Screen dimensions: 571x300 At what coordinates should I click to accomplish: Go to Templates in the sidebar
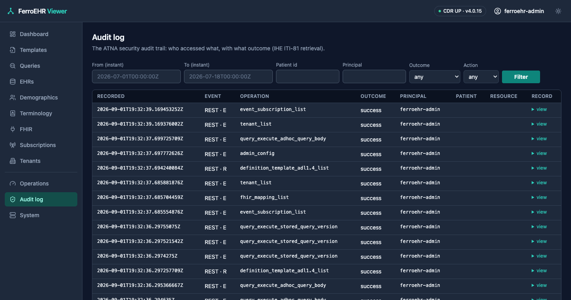(41, 50)
